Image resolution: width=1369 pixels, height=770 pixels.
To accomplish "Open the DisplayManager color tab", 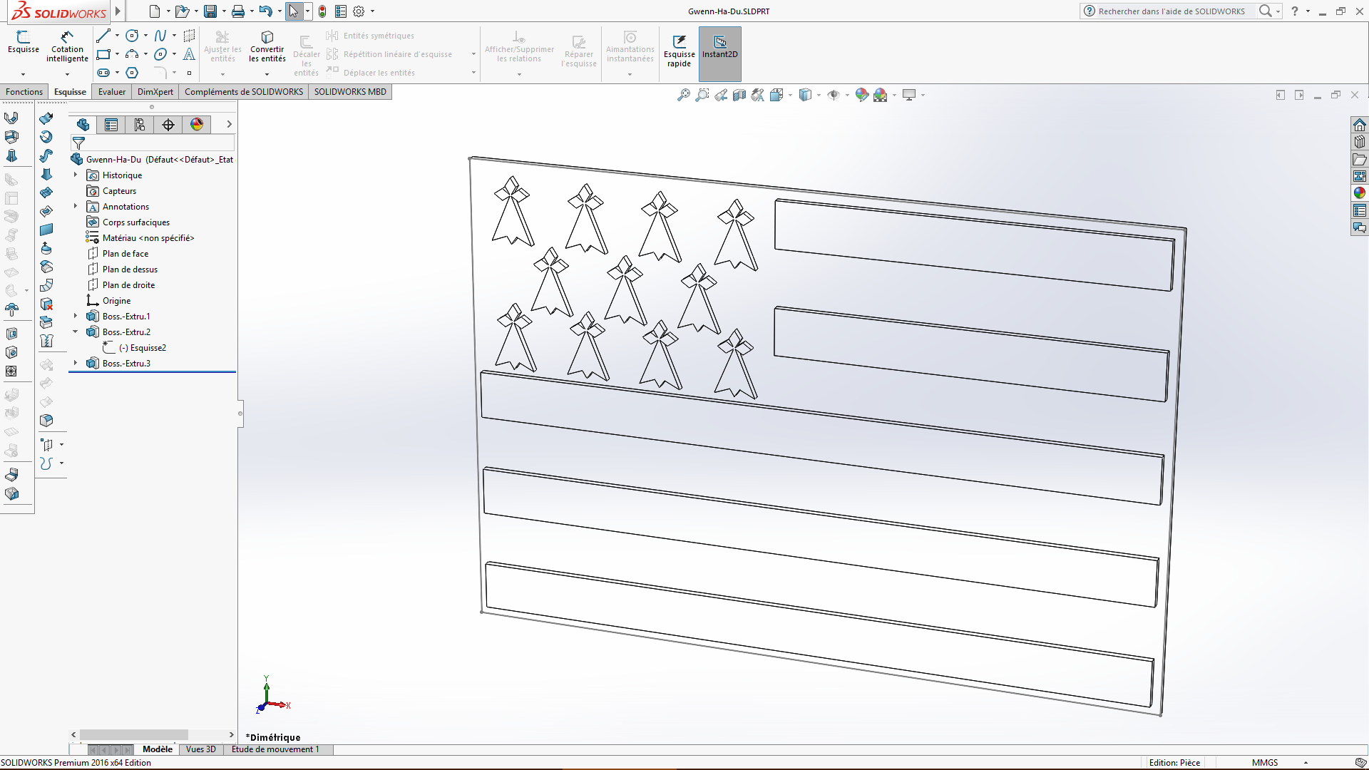I will (x=197, y=125).
